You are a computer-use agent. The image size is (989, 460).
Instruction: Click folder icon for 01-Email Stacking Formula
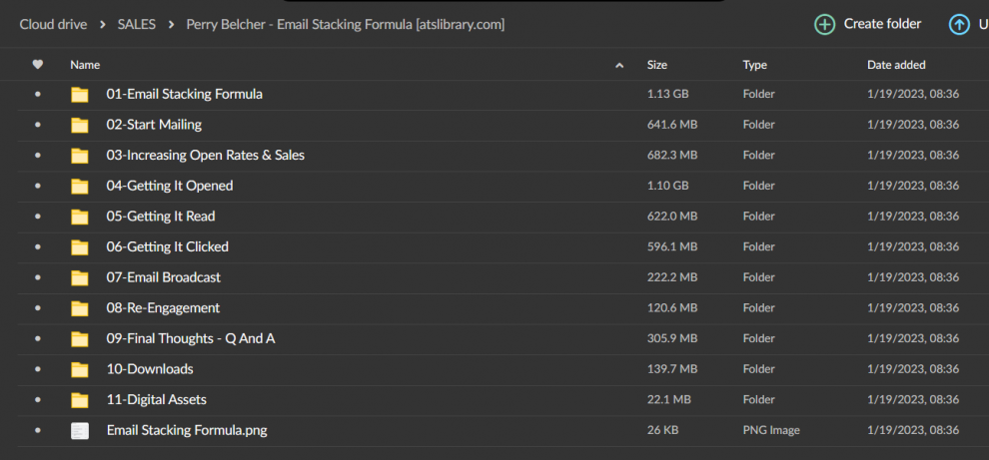(80, 95)
